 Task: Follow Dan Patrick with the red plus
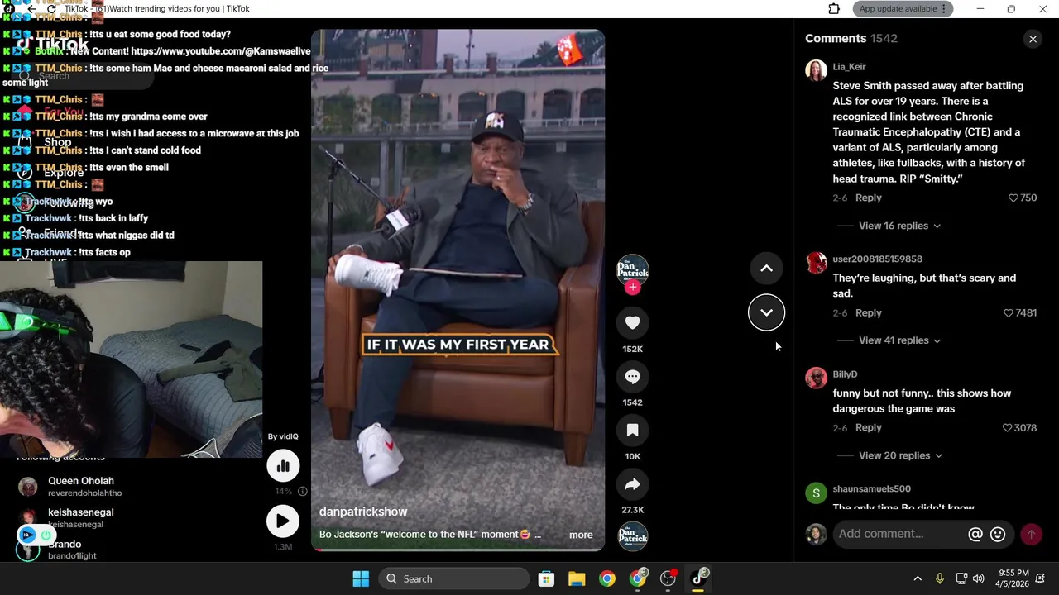pos(632,287)
